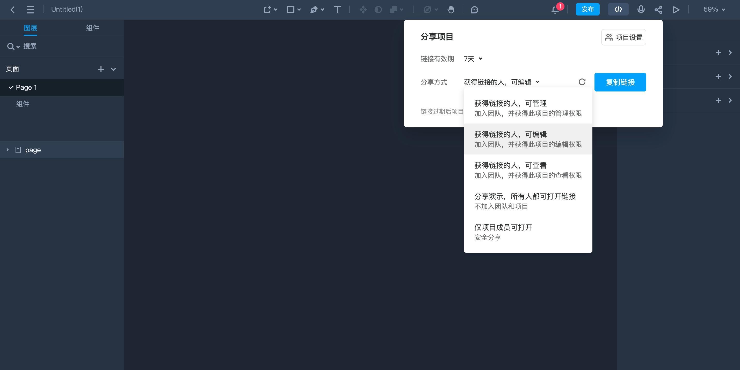Open the 分享方式 share mode dropdown

tap(502, 82)
